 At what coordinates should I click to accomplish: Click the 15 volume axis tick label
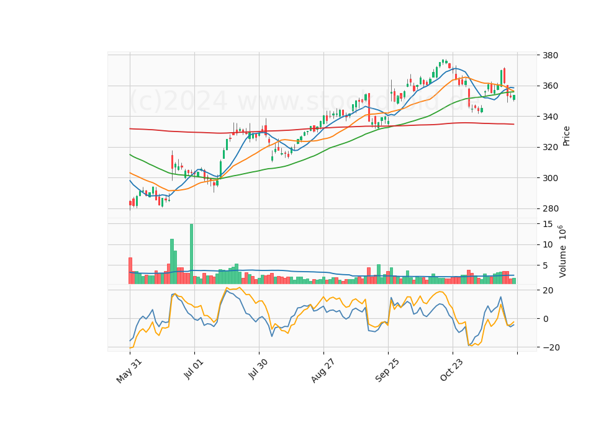click(x=548, y=224)
